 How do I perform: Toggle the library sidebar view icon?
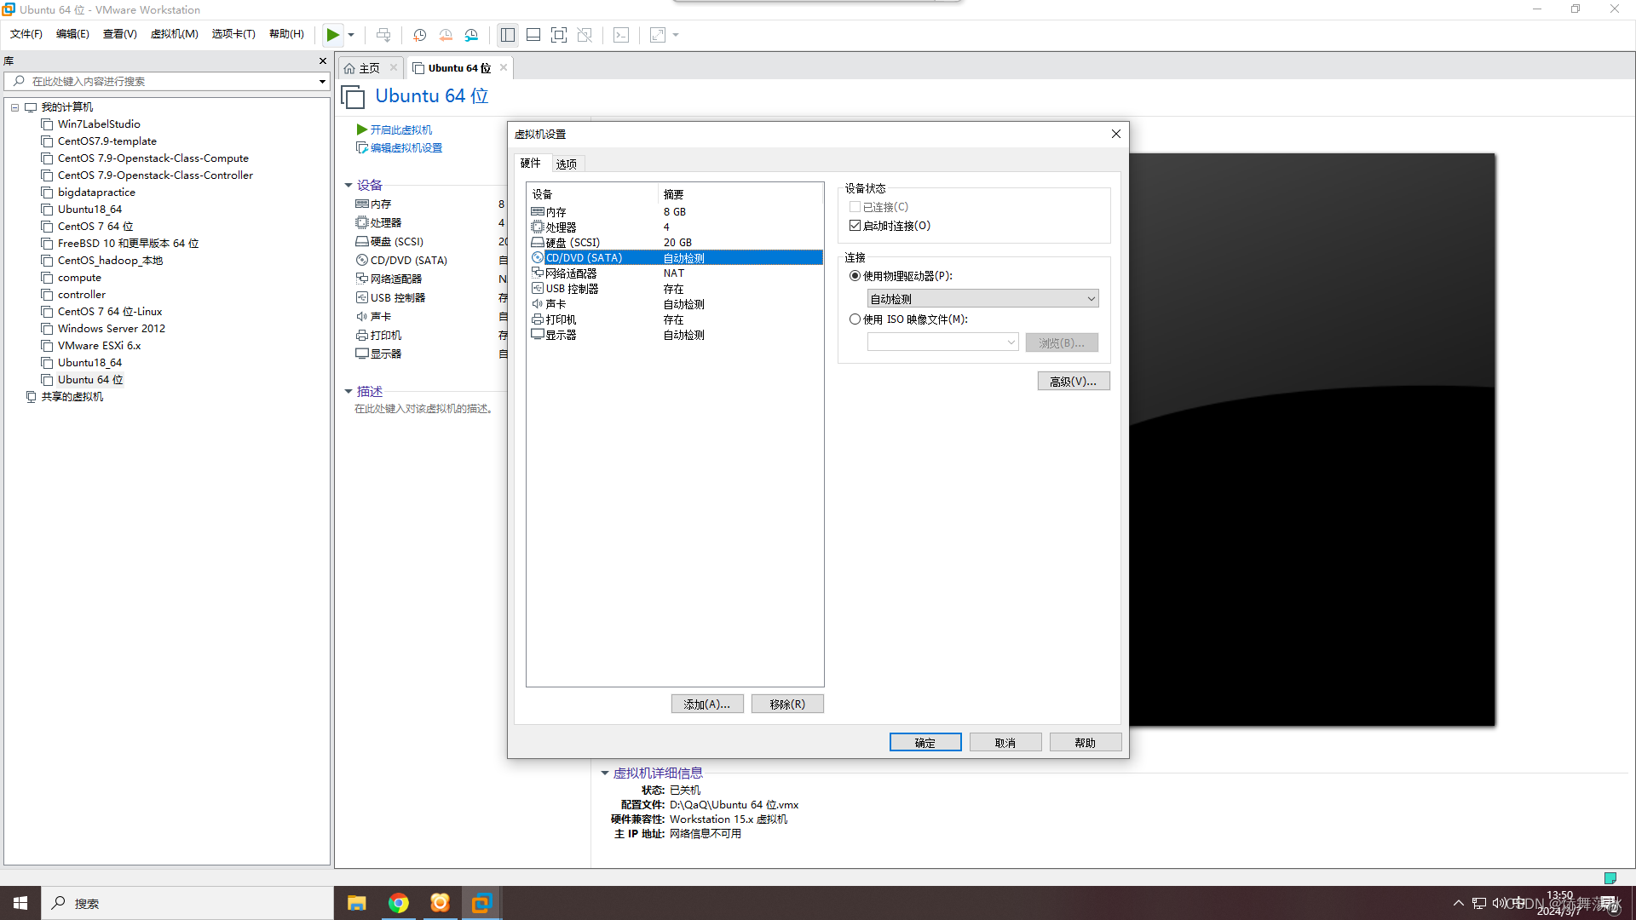tap(508, 35)
